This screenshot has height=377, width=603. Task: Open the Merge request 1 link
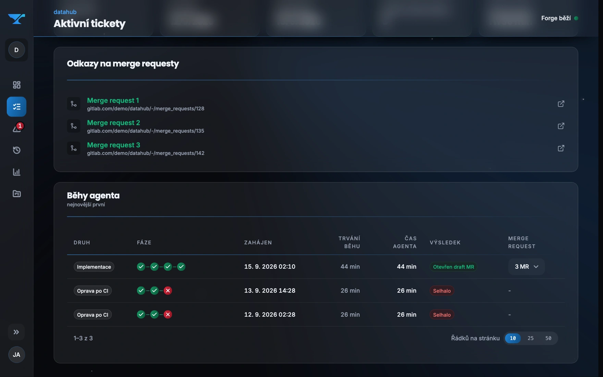click(113, 100)
